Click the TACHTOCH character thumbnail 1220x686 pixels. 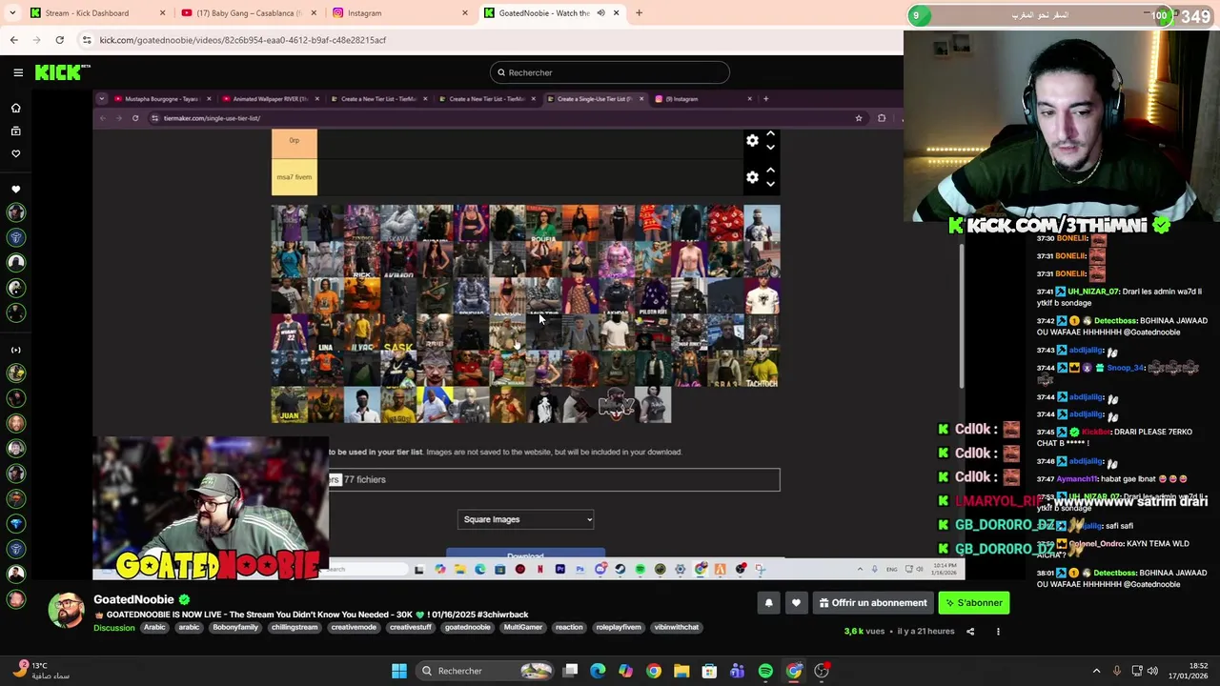[762, 369]
